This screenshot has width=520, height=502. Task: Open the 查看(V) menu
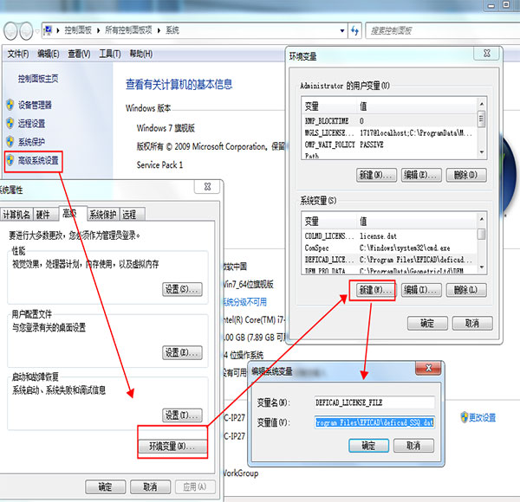pyautogui.click(x=79, y=54)
